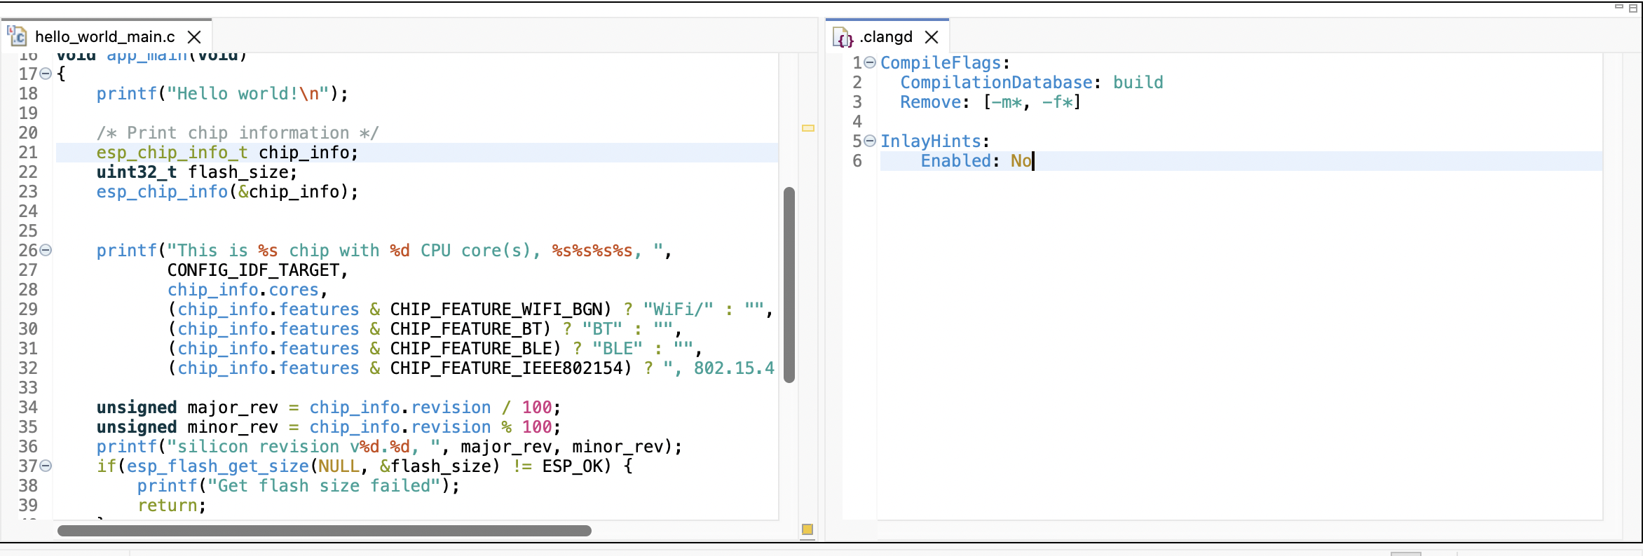Click 'ESP_OK' on line 37
The width and height of the screenshot is (1643, 556).
pyautogui.click(x=572, y=466)
